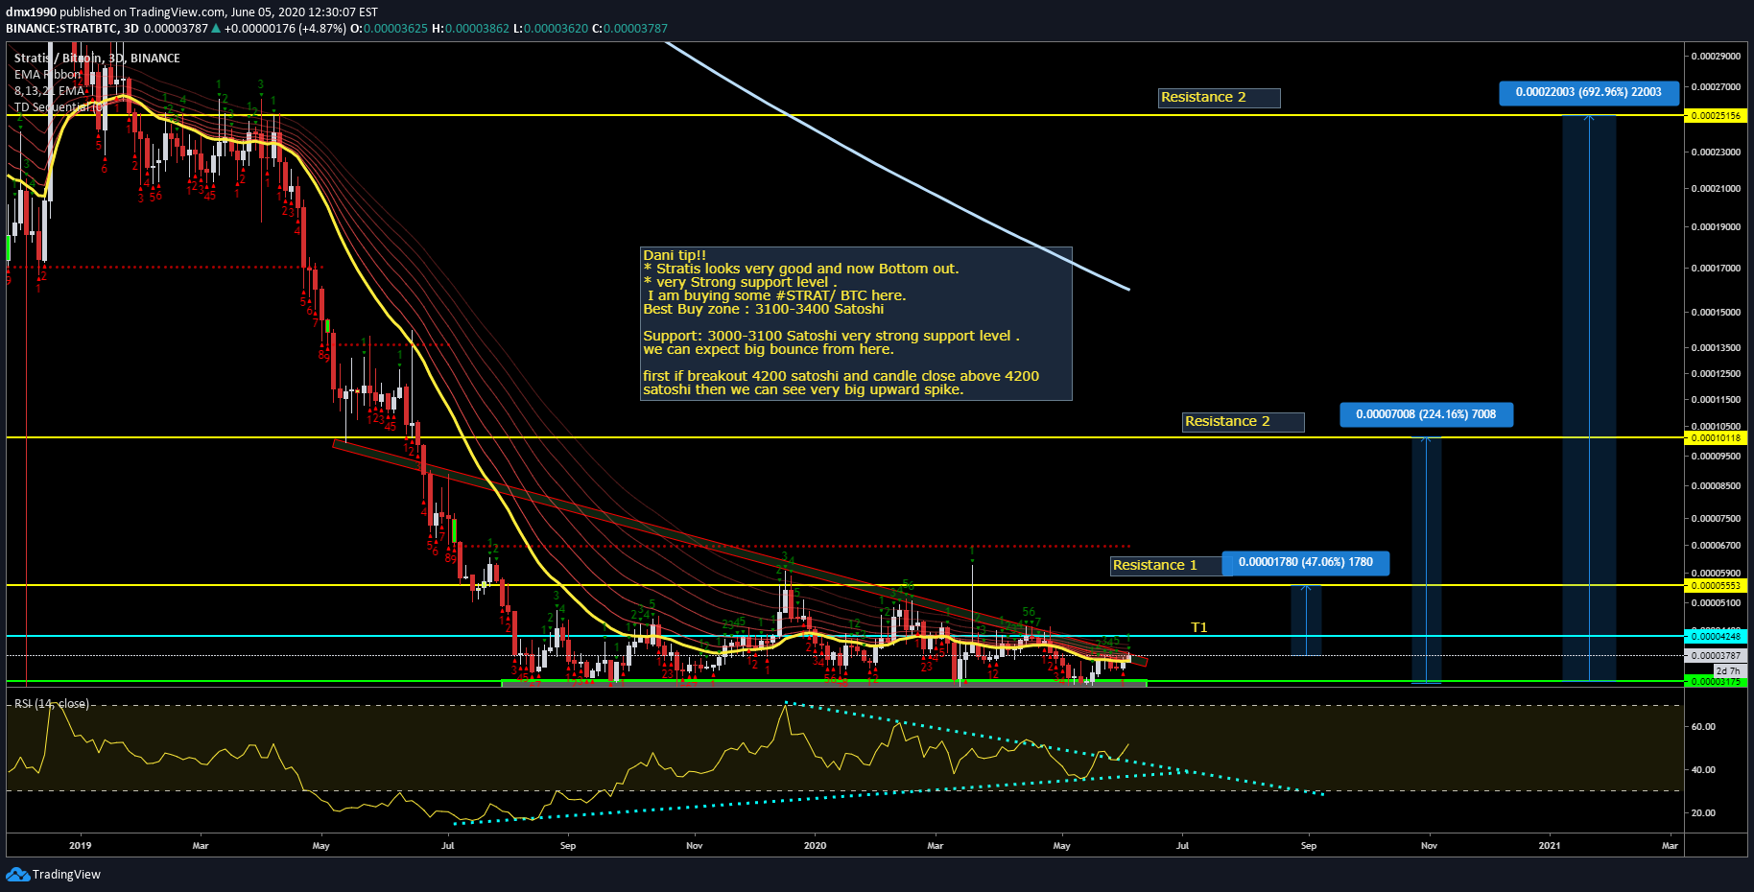Screen dimensions: 1754x892
Task: Click the 0.00017000 price axis label
Action: click(1716, 269)
